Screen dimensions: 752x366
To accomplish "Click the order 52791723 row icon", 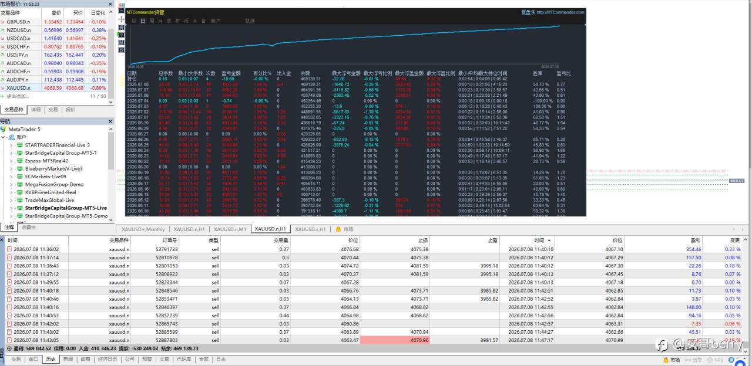I will [9, 249].
